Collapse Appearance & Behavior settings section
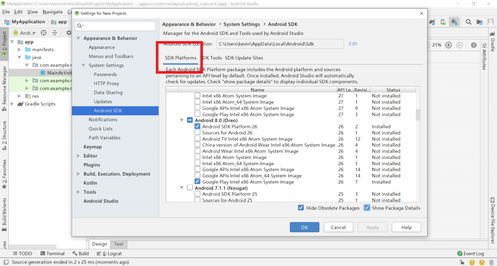This screenshot has width=497, height=266. pos(78,38)
